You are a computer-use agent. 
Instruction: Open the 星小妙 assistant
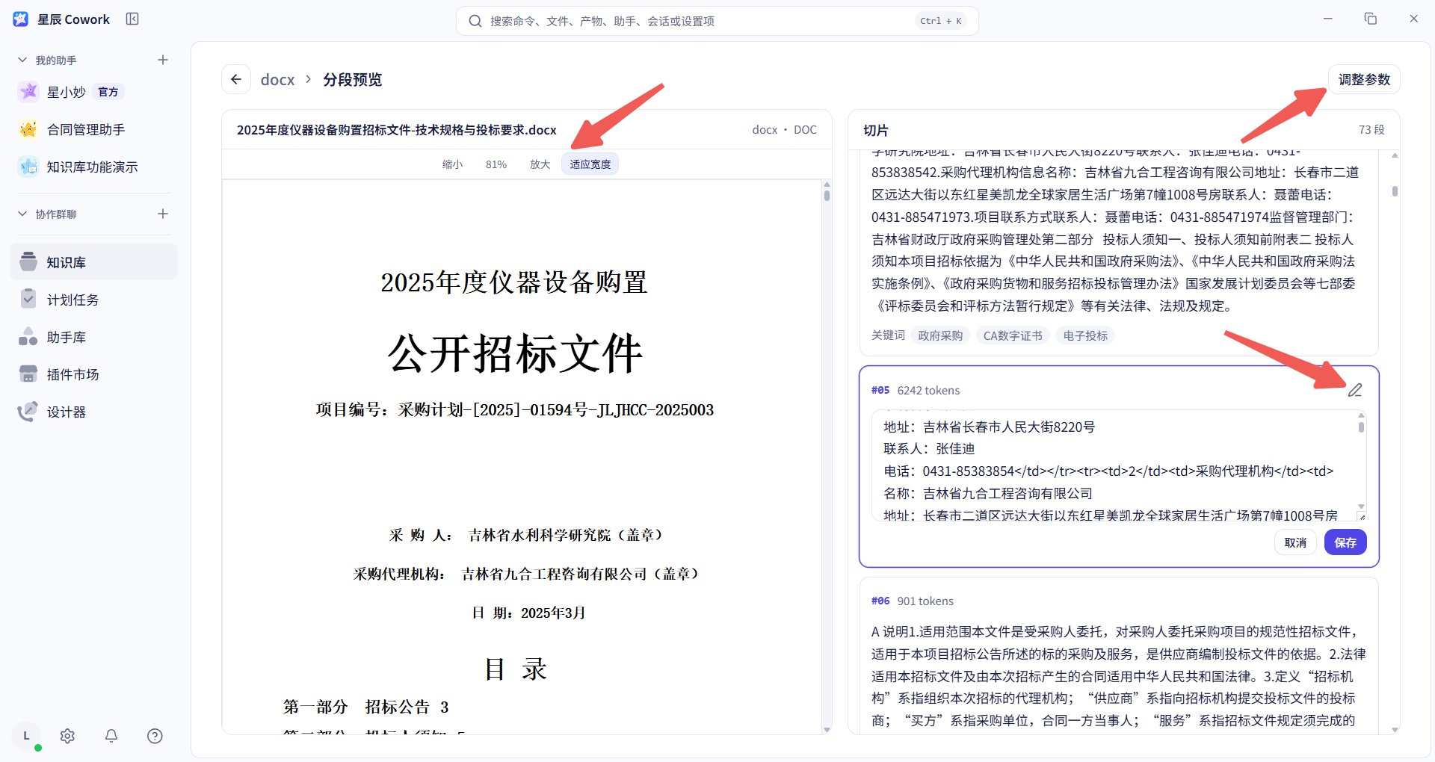pos(93,92)
